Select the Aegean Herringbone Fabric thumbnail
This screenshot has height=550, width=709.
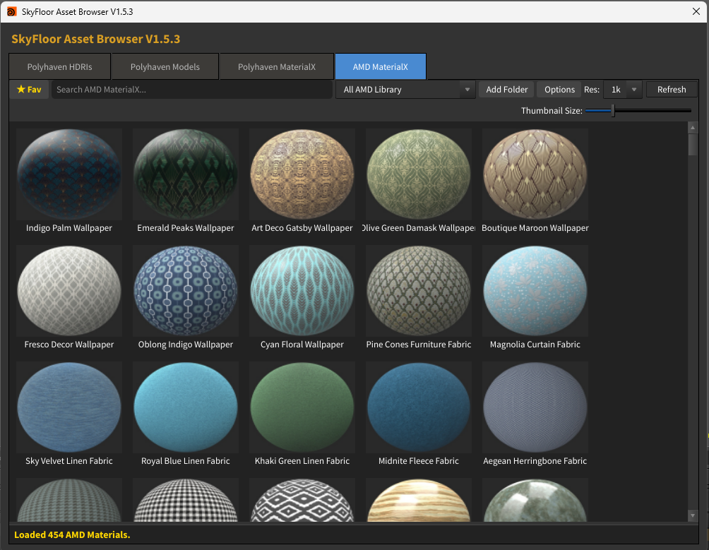coord(535,407)
